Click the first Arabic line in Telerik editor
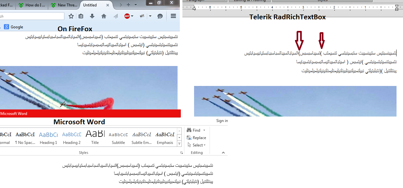The image size is (403, 188). tap(320, 53)
